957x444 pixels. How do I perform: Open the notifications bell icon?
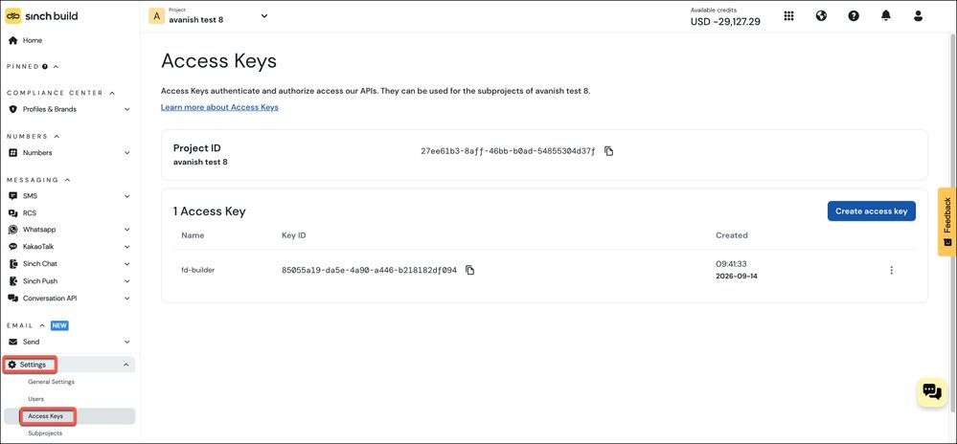tap(886, 16)
